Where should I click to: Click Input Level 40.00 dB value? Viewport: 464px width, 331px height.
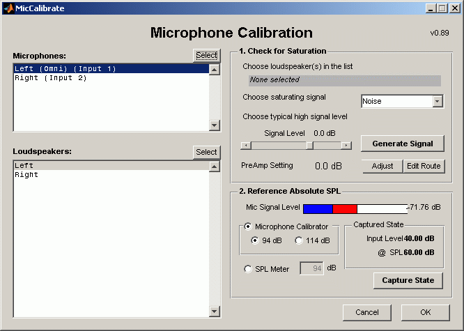[419, 238]
